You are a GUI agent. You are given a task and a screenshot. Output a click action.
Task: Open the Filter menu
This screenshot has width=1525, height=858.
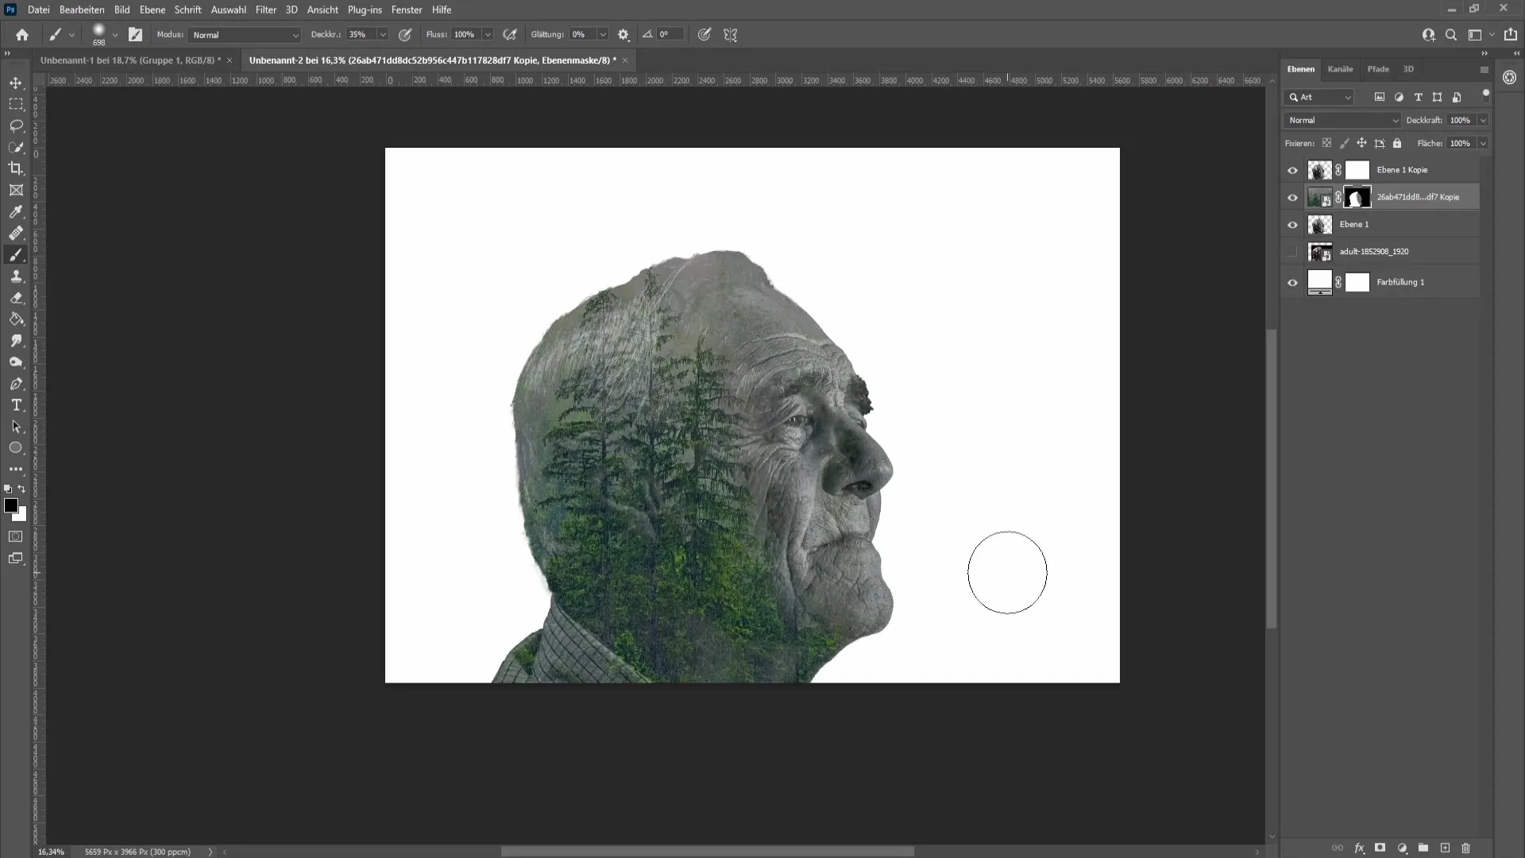coord(265,10)
